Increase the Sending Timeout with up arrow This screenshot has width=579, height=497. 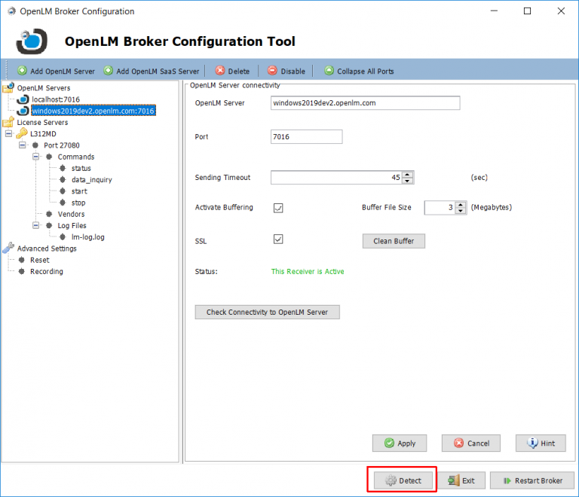408,174
